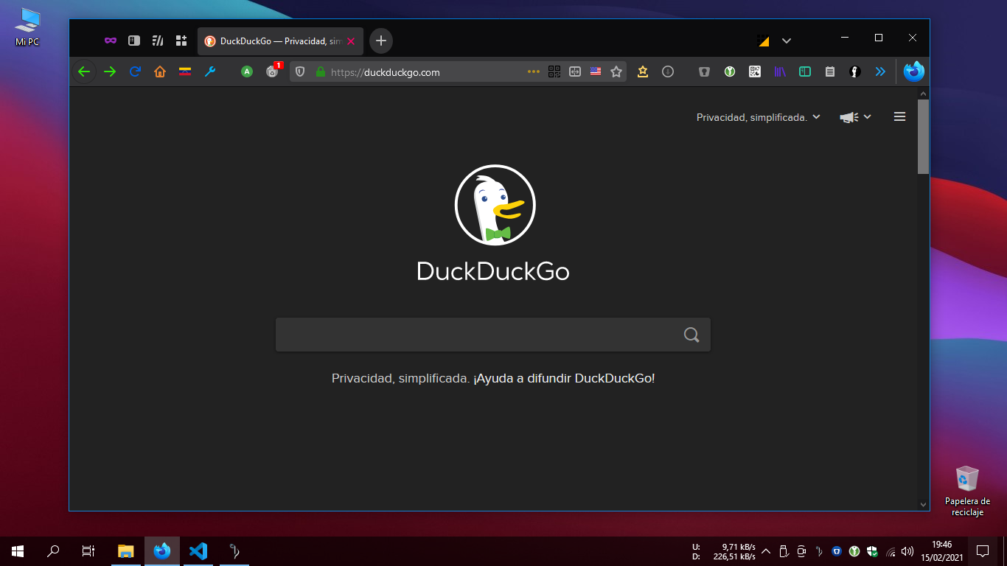This screenshot has width=1007, height=566.
Task: Open the DuckDuckGo hamburger menu
Action: (x=899, y=116)
